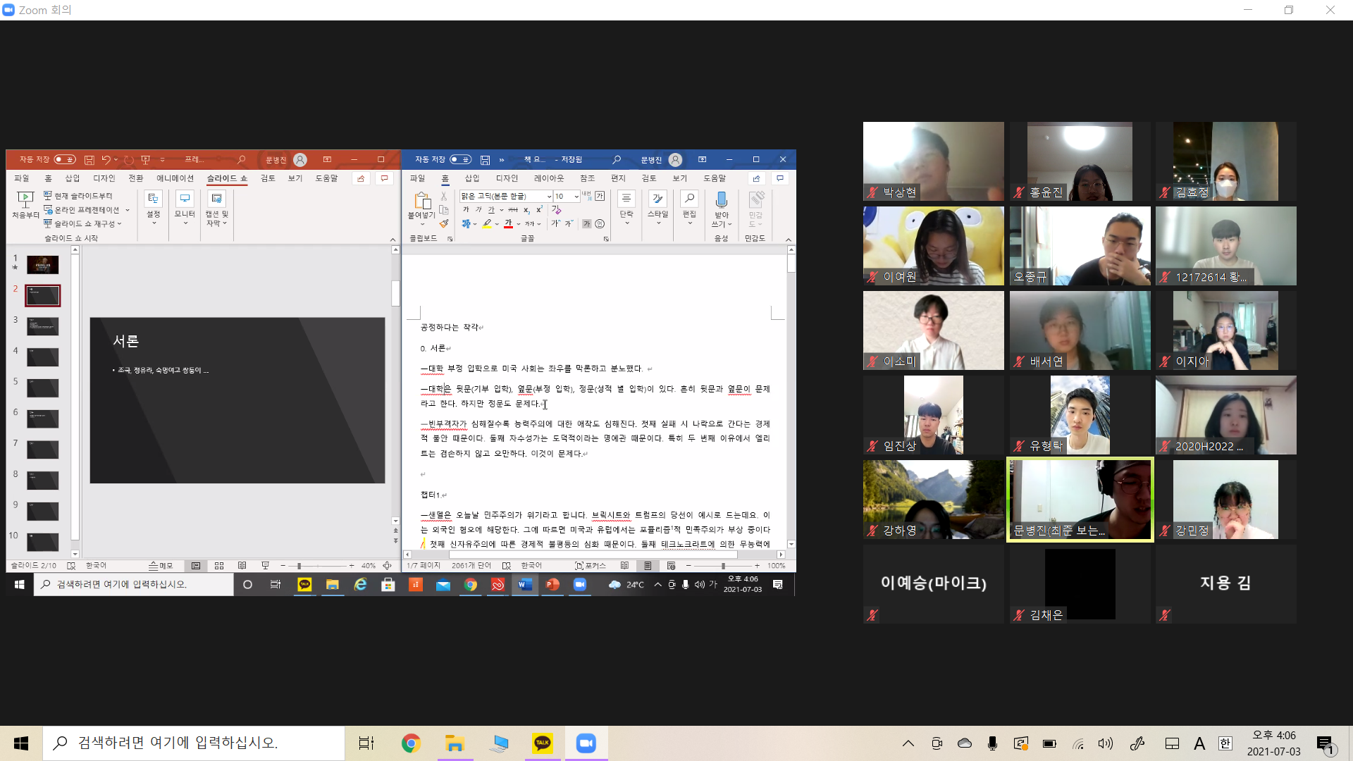The height and width of the screenshot is (761, 1353).
Task: Expand the font size dropdown showing 10
Action: [576, 197]
